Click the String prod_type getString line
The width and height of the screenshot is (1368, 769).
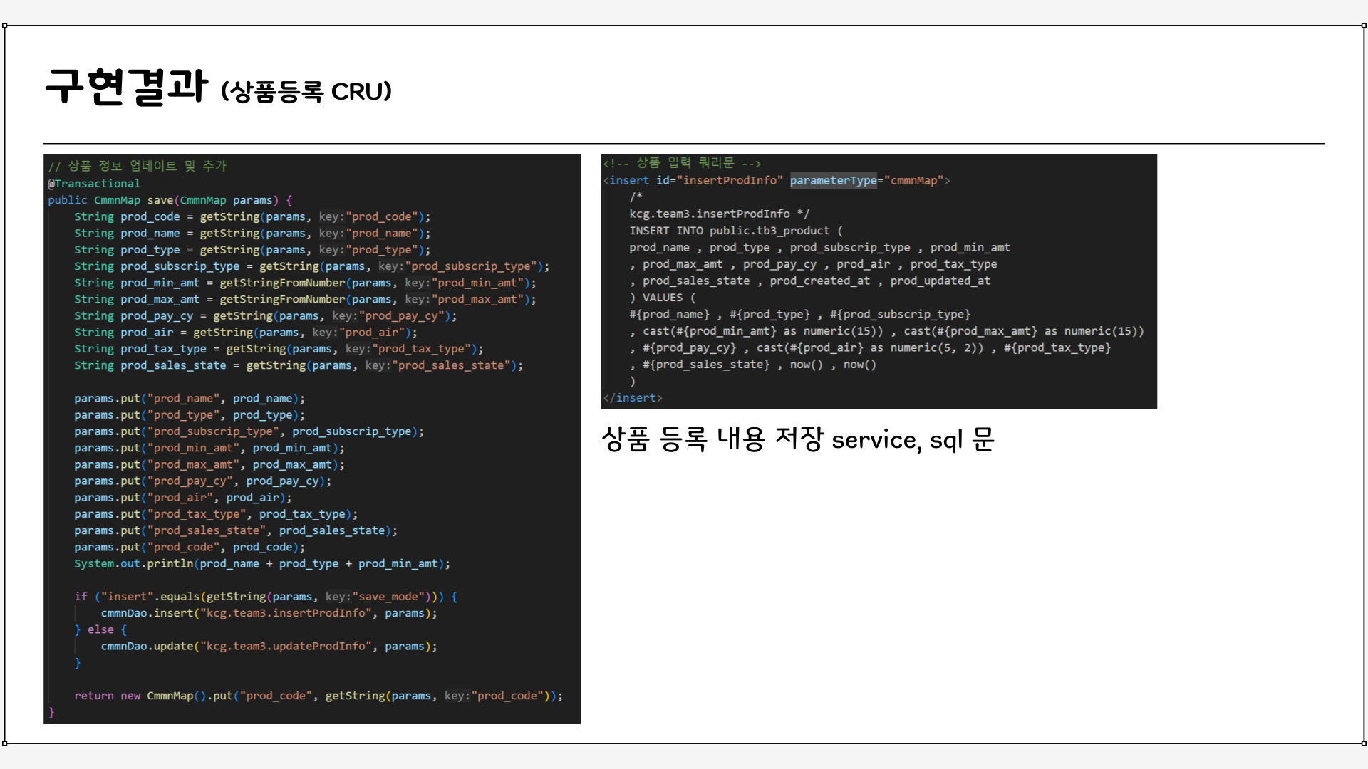(252, 249)
